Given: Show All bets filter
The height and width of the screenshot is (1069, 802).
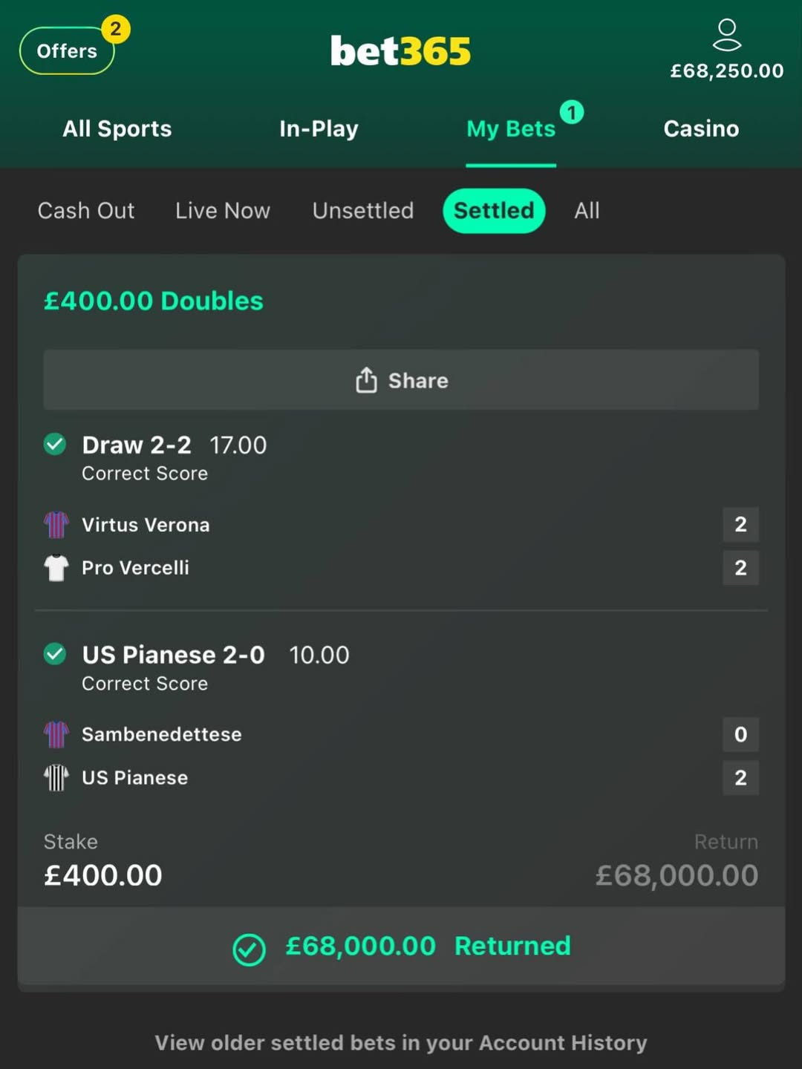Looking at the screenshot, I should pyautogui.click(x=587, y=211).
